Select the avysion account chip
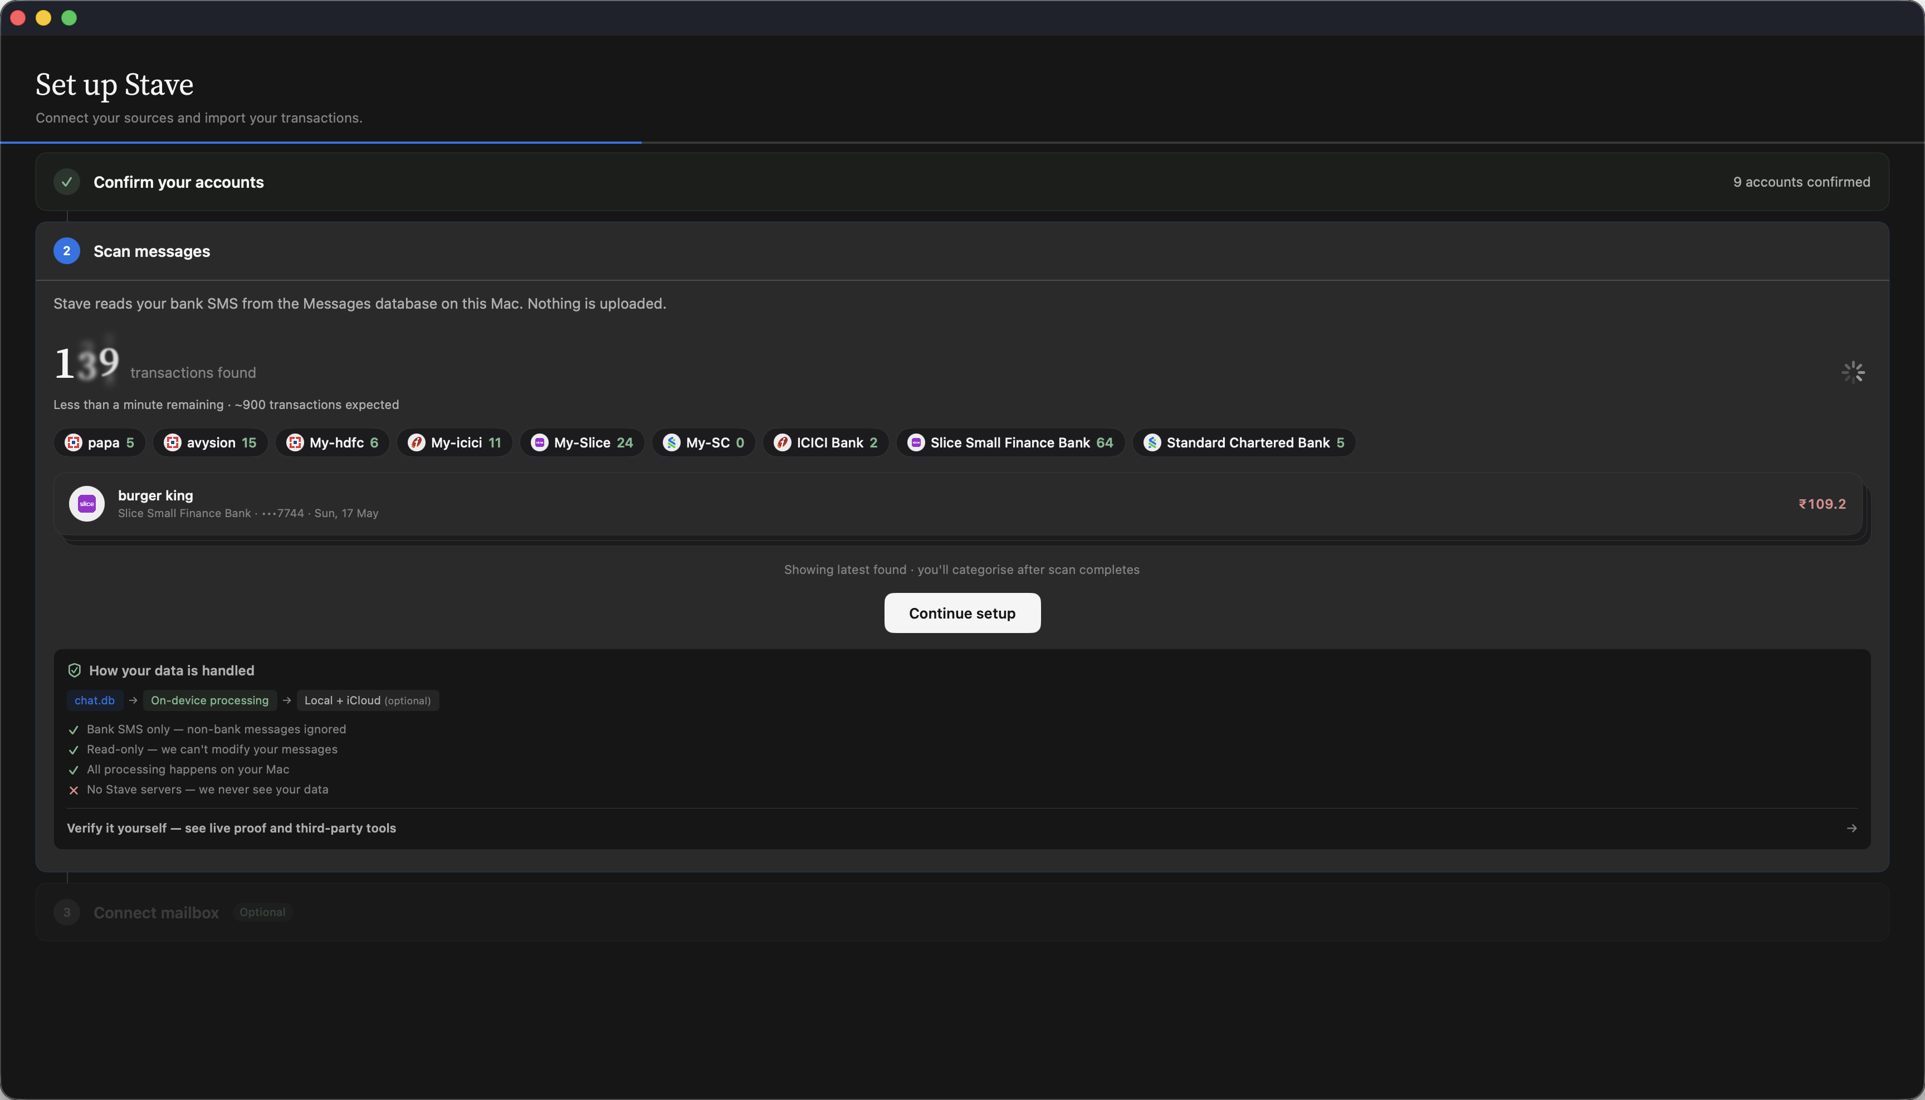 click(210, 442)
